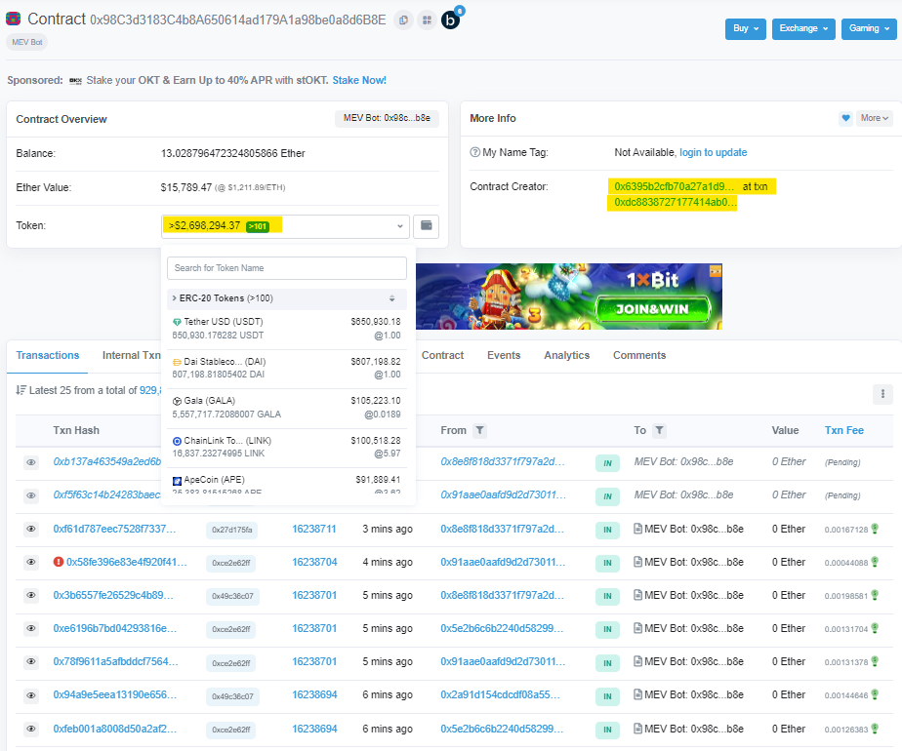Select Gala (GALA) token entry
Screen dimensions: 902x751
pos(286,408)
